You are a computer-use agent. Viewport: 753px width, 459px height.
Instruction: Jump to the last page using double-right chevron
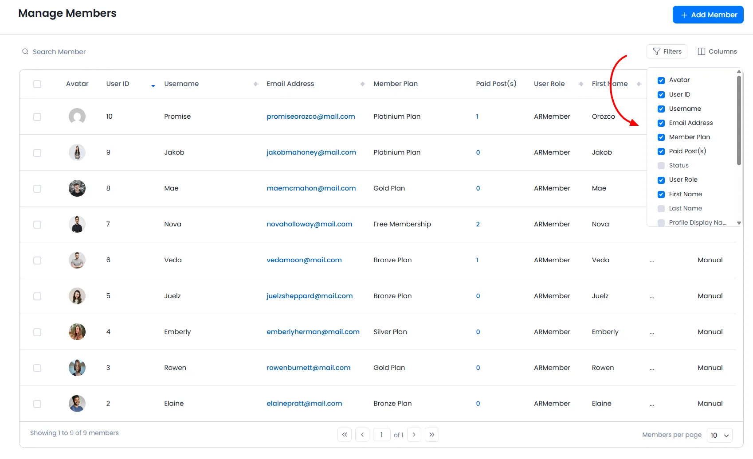(x=431, y=435)
